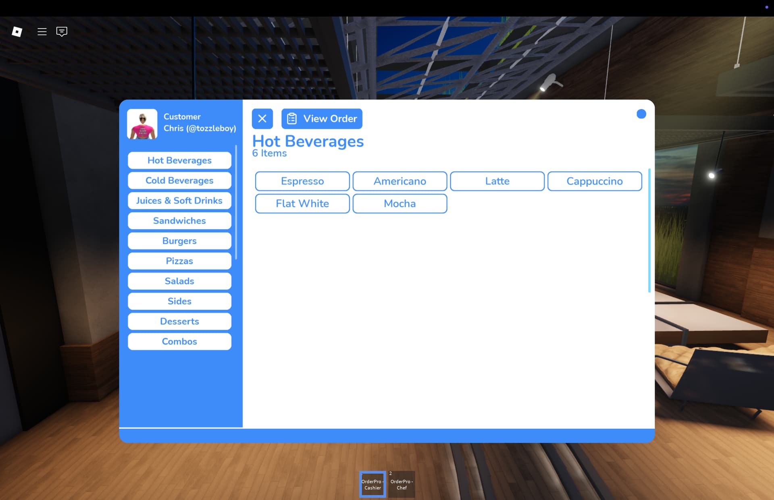Open Juices & Soft Drinks category
Screen dimensions: 774x500
[x=179, y=201]
